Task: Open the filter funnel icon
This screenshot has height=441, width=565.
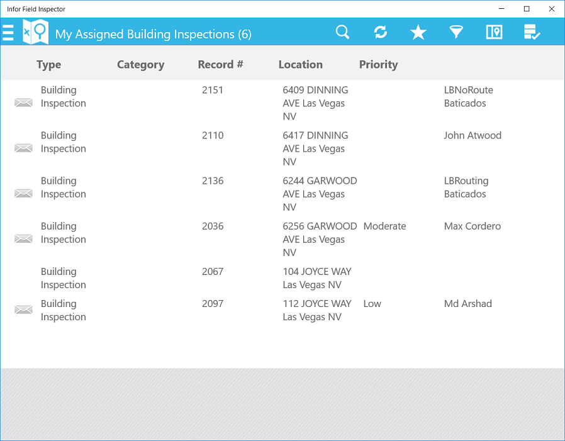Action: coord(456,31)
